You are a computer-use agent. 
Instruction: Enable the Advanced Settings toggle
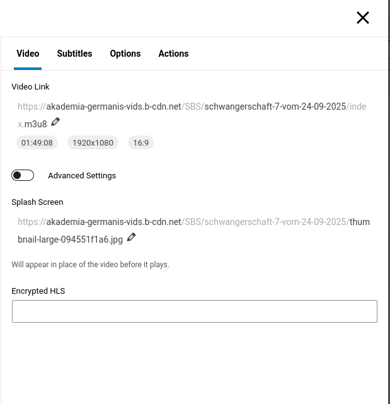[x=23, y=175]
